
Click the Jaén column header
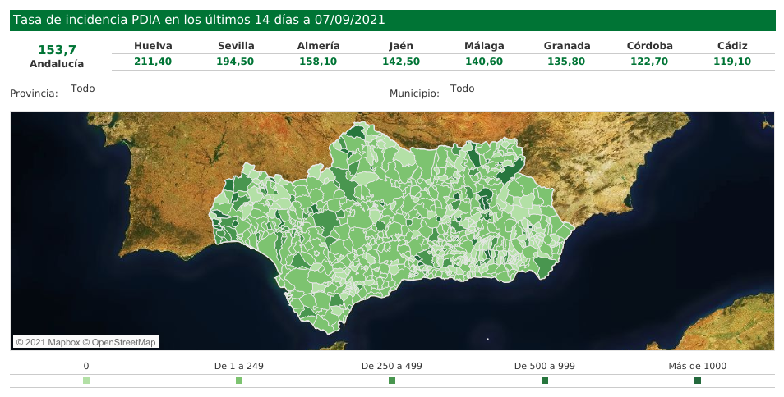tap(401, 46)
